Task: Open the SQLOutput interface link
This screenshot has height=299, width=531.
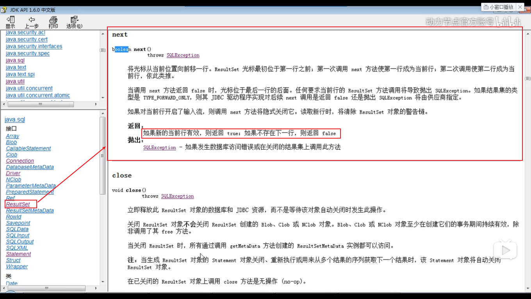Action: coord(20,242)
